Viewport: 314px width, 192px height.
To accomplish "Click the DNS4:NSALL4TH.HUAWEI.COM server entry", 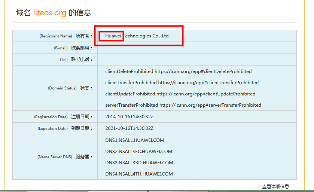I will (139, 174).
